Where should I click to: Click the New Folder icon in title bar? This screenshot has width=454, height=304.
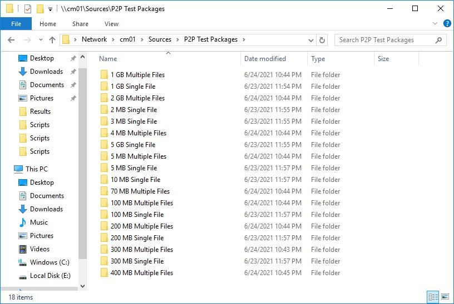pyautogui.click(x=40, y=9)
